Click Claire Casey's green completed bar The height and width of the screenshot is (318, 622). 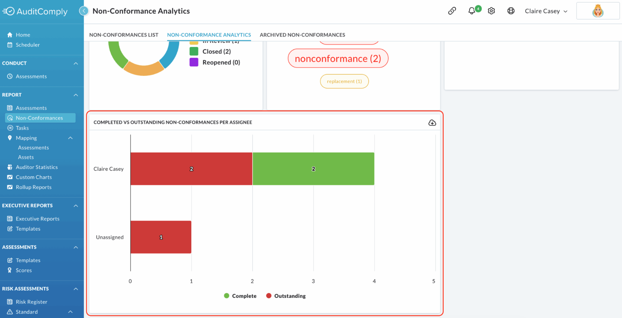pos(313,169)
